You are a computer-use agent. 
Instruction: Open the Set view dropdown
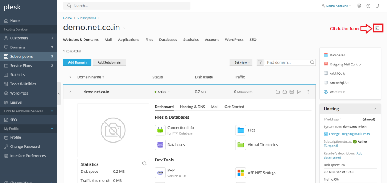pos(242,62)
